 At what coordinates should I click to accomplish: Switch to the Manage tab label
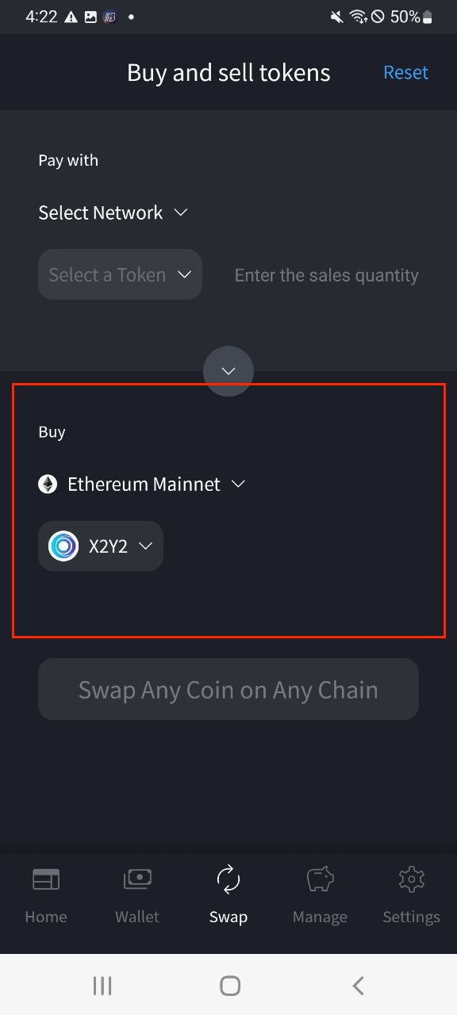[320, 917]
